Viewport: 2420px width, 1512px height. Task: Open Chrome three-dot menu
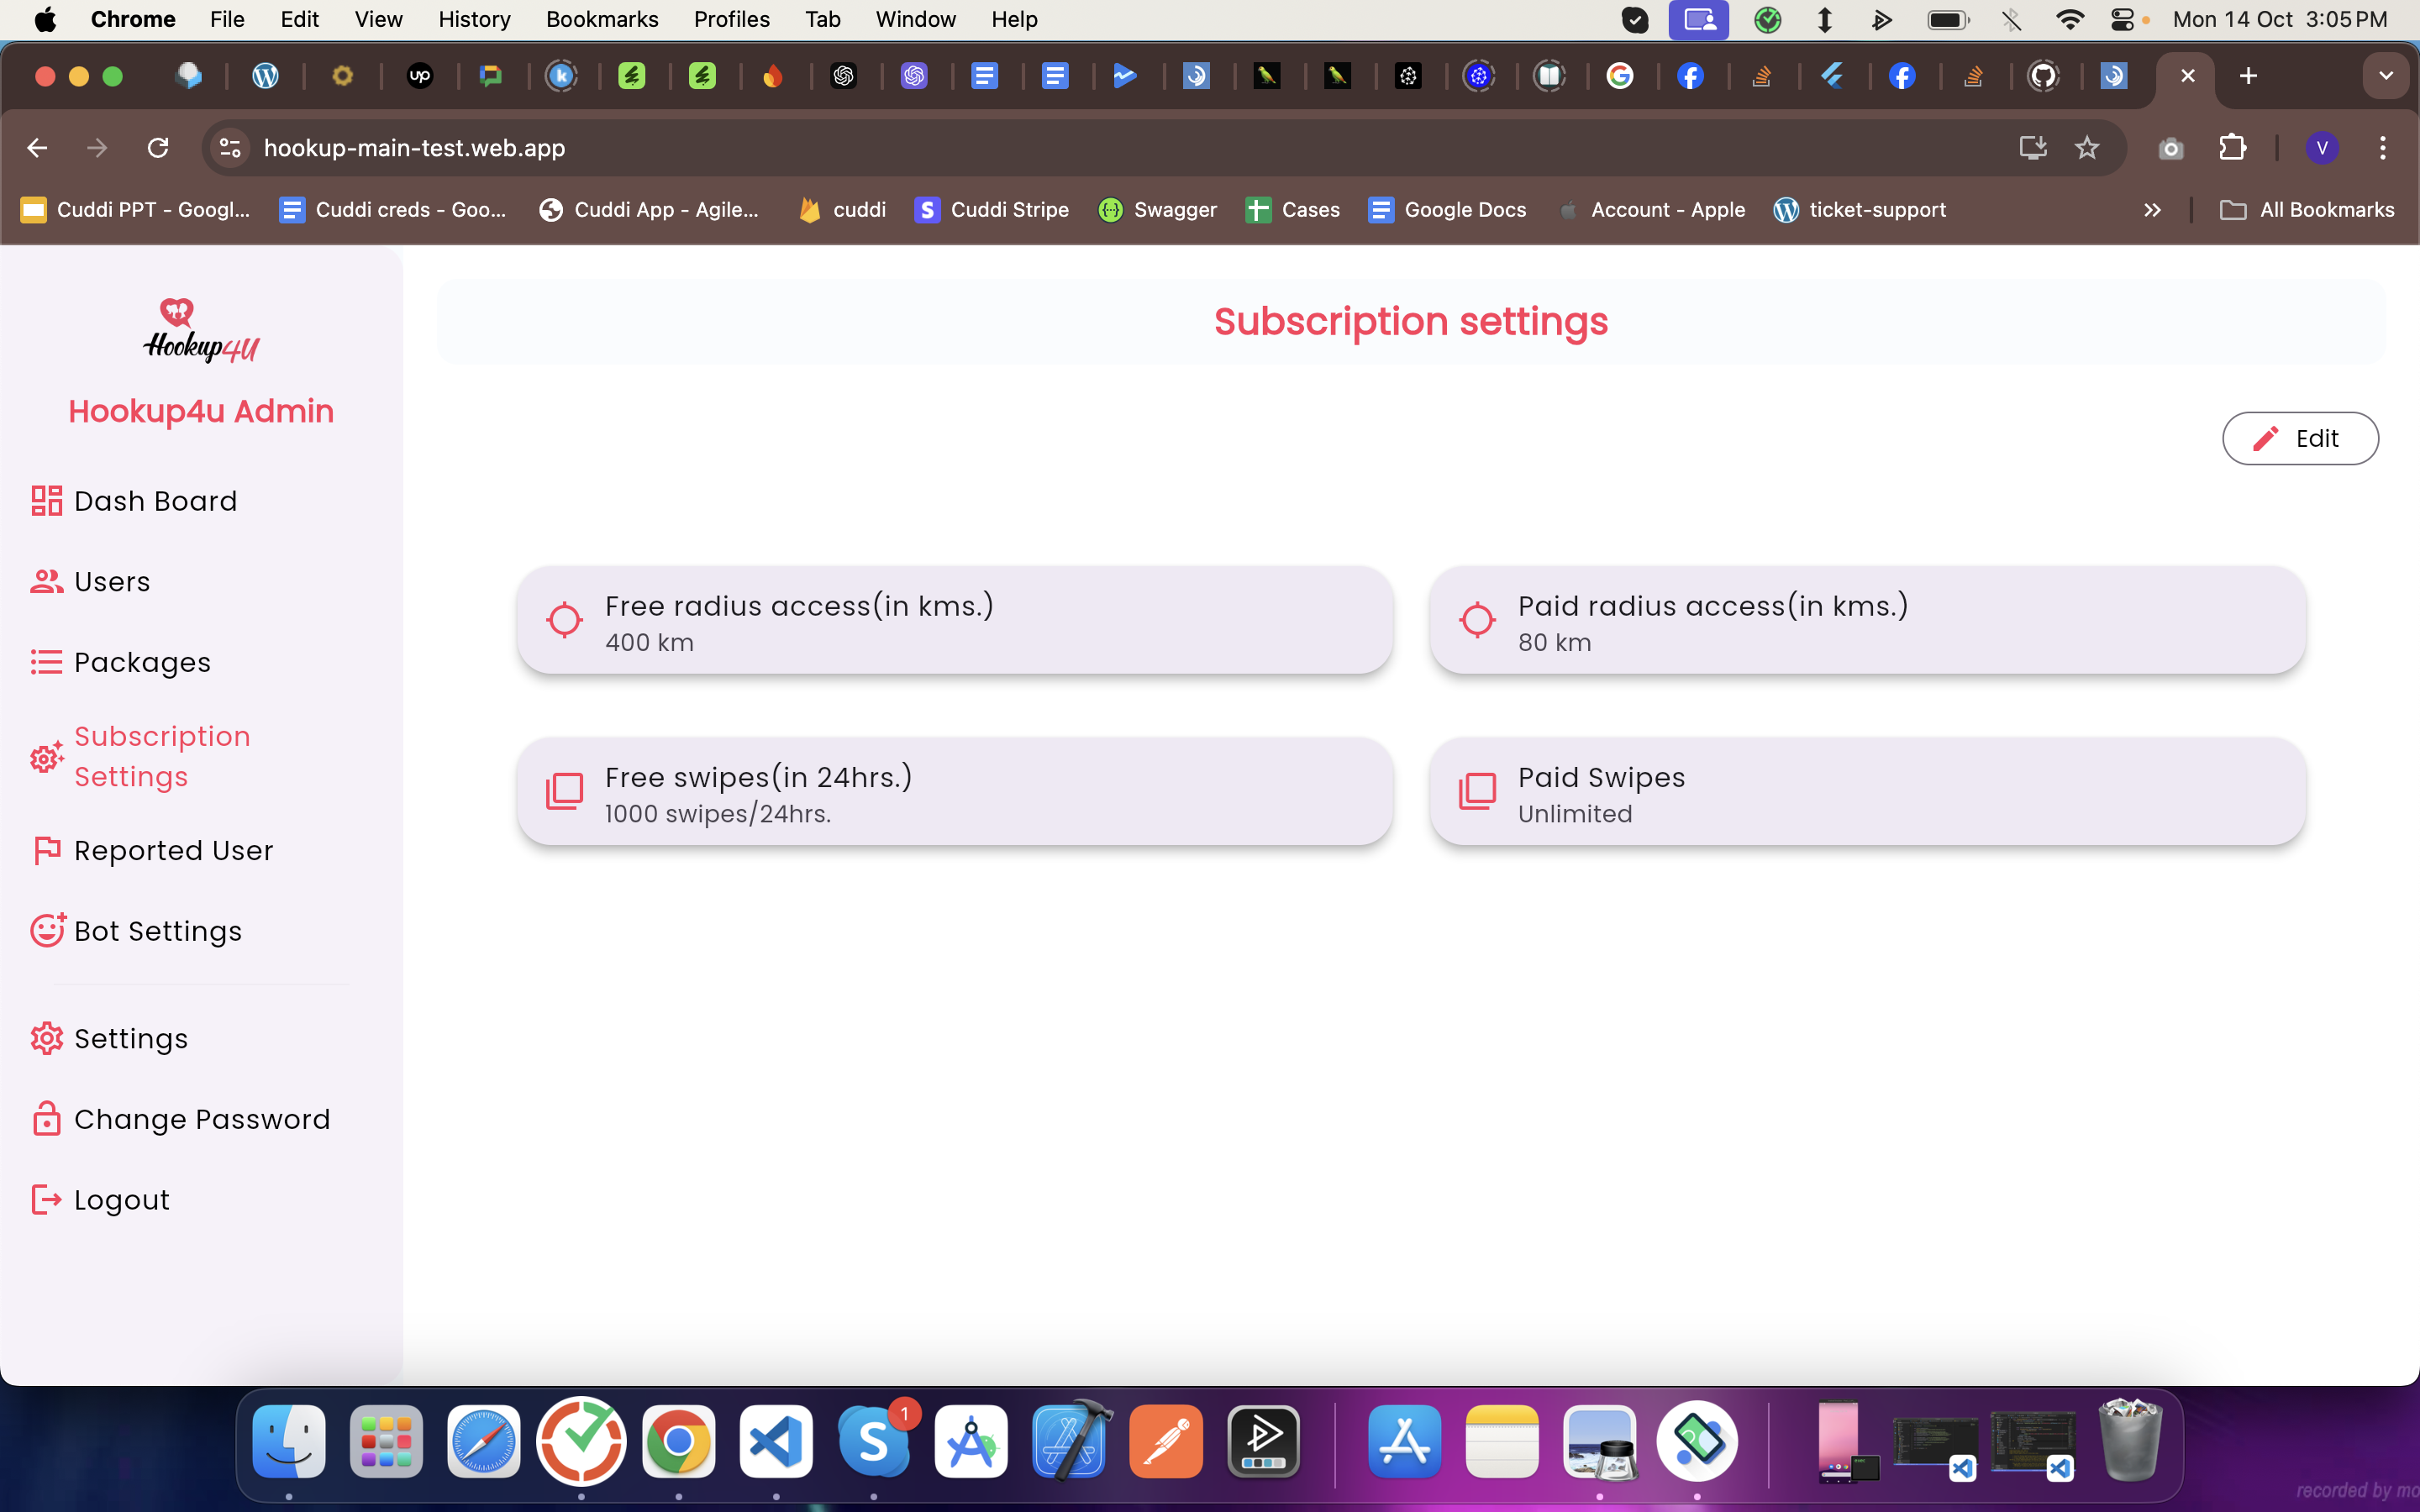2383,148
